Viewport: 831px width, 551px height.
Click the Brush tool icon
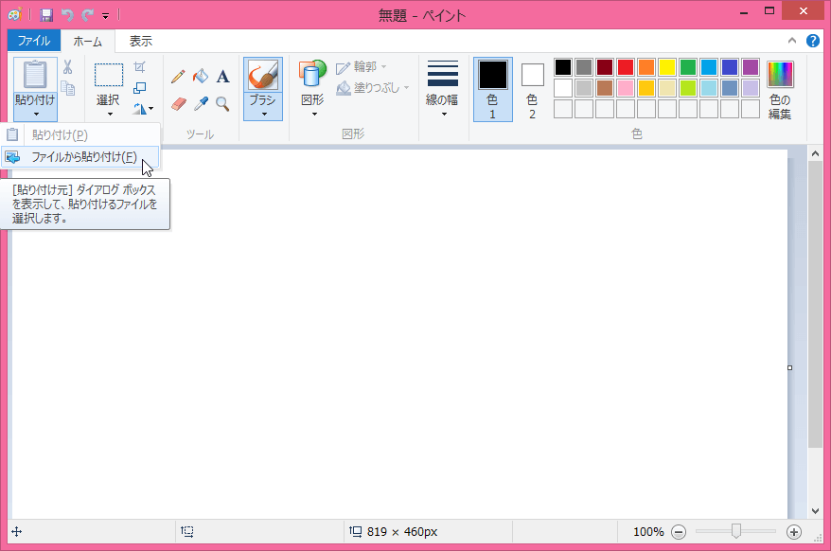tap(263, 75)
